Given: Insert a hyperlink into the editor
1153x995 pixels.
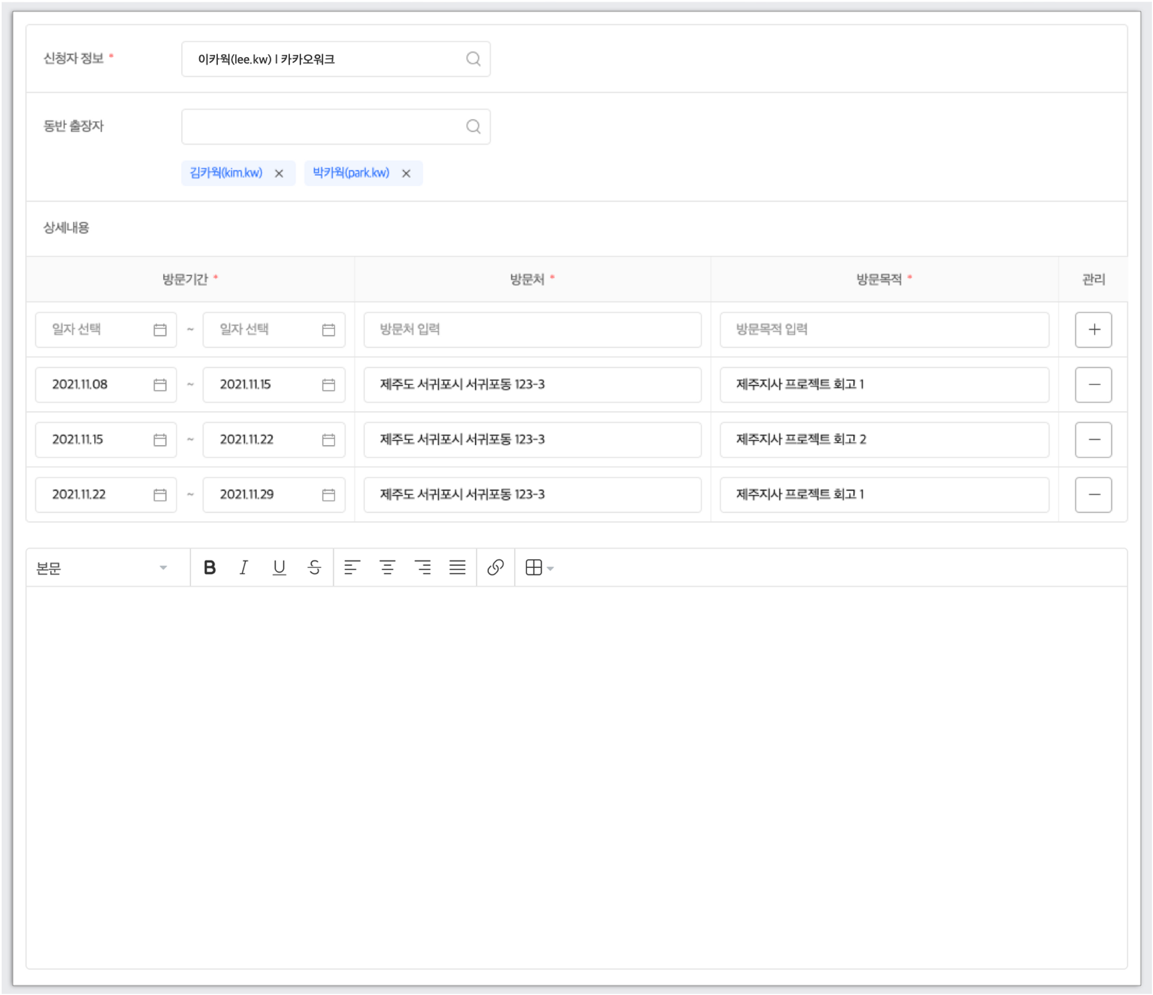Looking at the screenshot, I should (495, 568).
